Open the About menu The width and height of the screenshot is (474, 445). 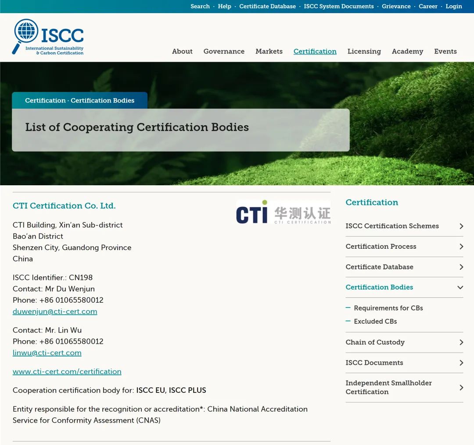pos(182,51)
